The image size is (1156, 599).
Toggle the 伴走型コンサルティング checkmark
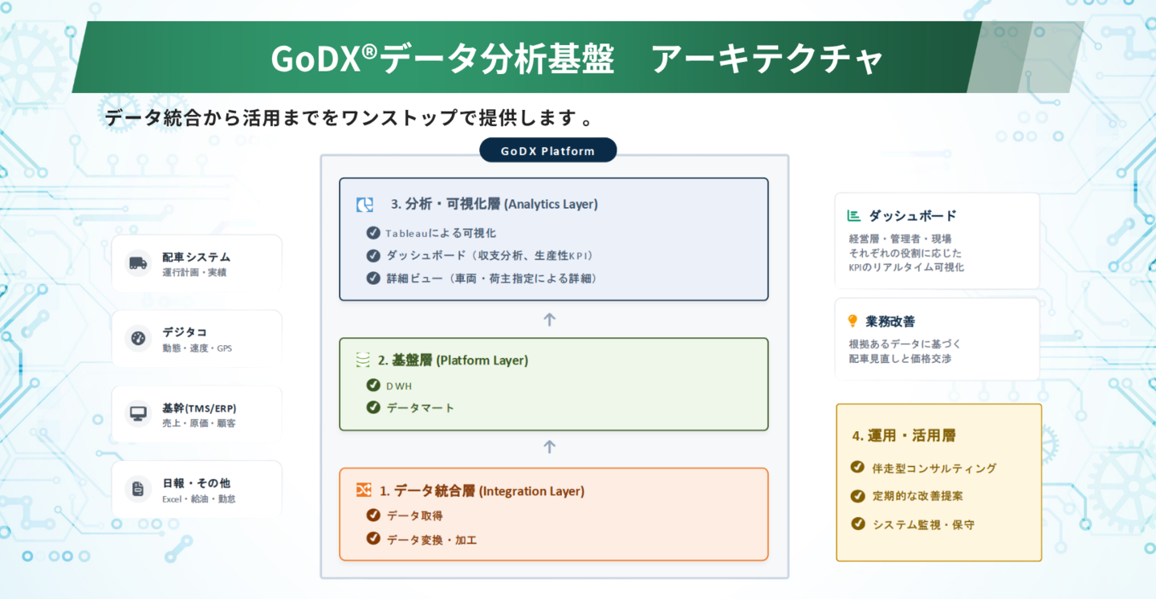tap(858, 467)
